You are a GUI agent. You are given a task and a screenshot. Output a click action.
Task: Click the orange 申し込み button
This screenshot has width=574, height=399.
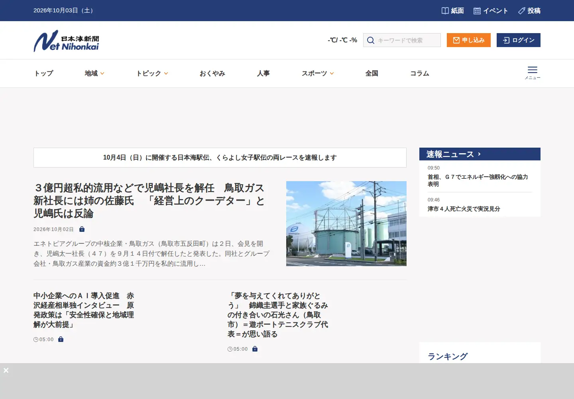coord(469,40)
